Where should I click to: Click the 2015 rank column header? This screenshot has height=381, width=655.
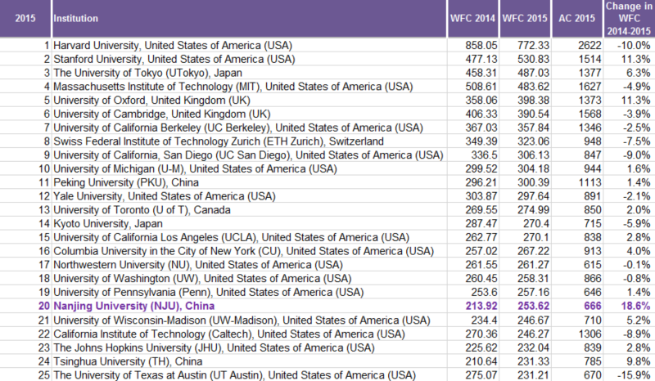tap(25, 18)
